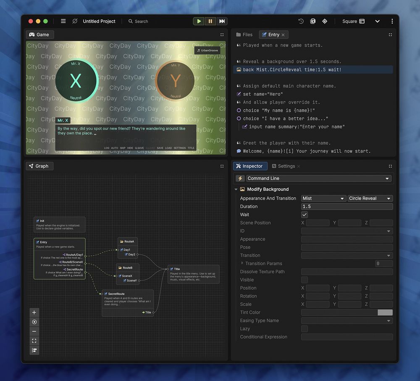Expand the Transition Params section
This screenshot has height=381, width=420.
(x=242, y=263)
